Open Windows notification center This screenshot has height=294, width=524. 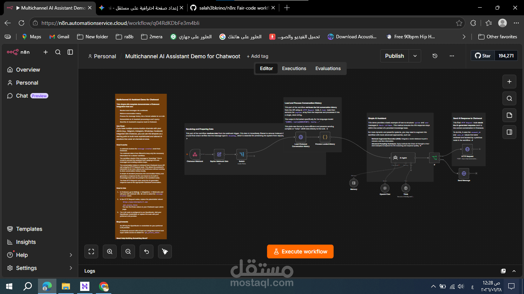(x=511, y=286)
